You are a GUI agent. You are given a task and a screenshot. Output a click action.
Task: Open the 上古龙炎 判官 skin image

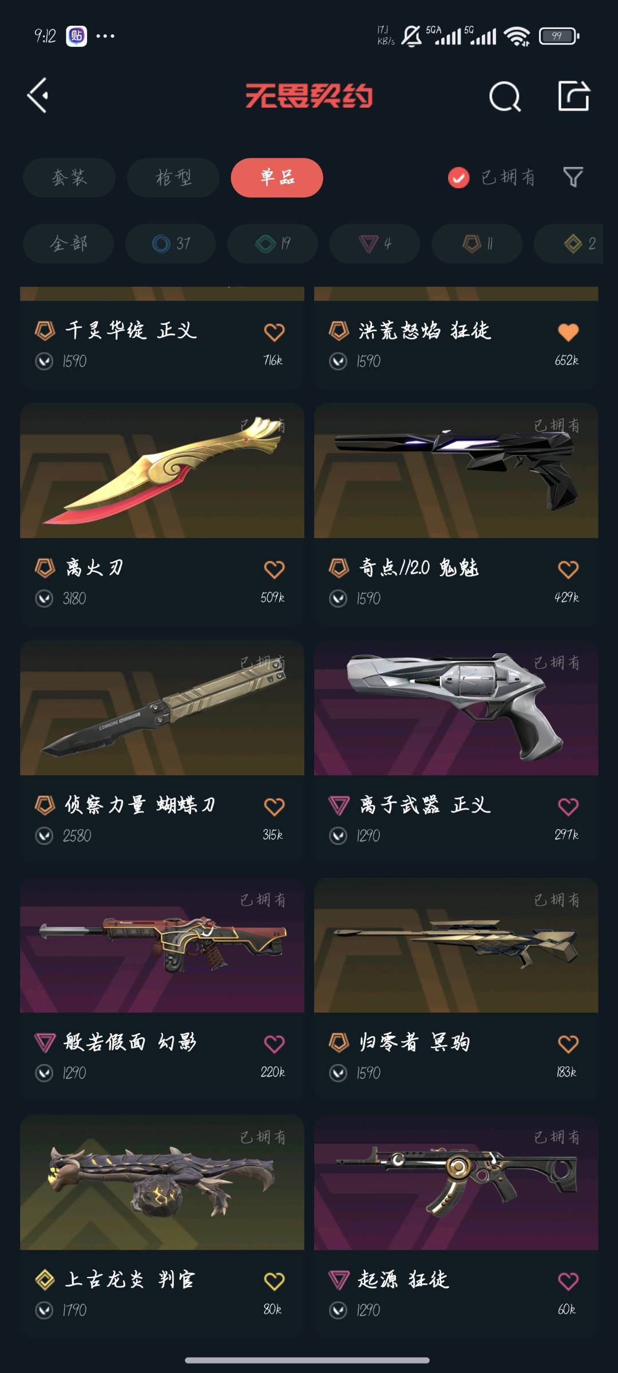[x=162, y=1182]
